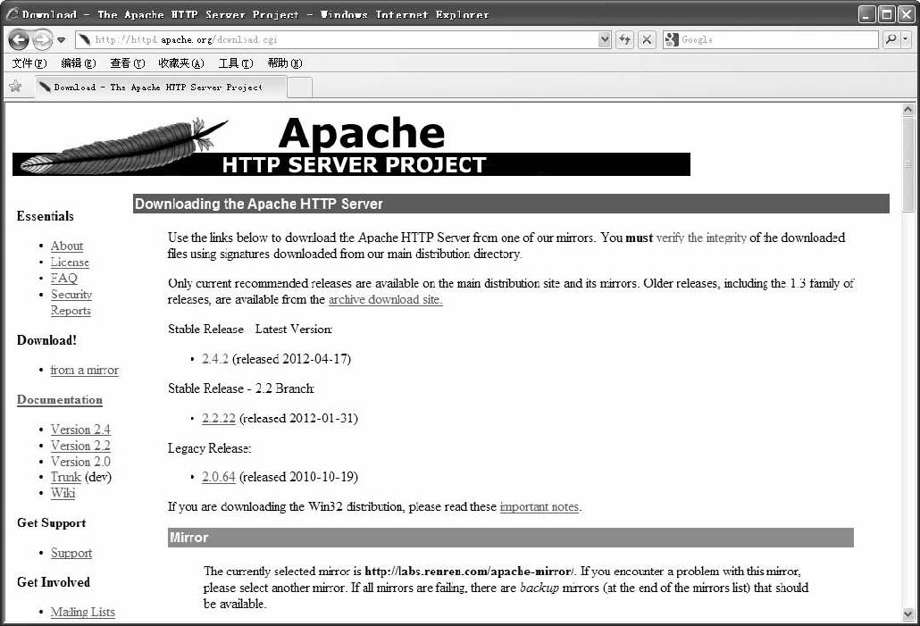Screen dimensions: 920x626
Task: Maximize the Internet Explorer window
Action: 887,14
